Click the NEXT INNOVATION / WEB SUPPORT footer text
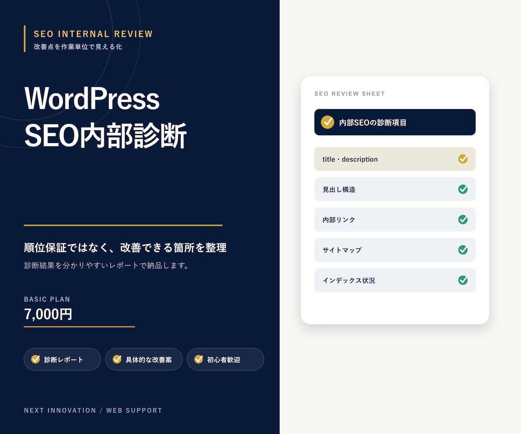521x434 pixels. pyautogui.click(x=93, y=411)
